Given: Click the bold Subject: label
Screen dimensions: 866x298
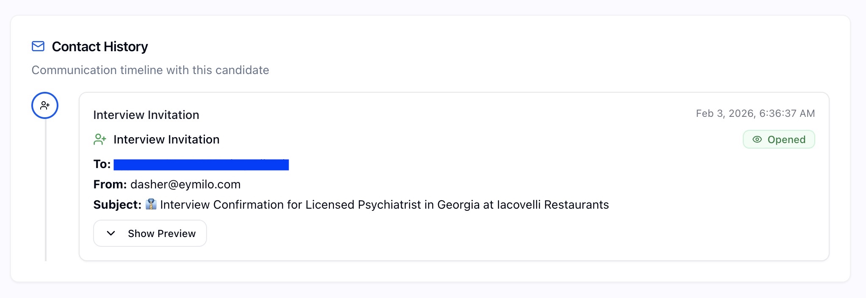Looking at the screenshot, I should click(117, 205).
